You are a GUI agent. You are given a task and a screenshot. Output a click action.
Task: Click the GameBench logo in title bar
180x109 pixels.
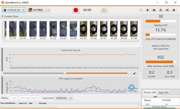click(3, 3)
